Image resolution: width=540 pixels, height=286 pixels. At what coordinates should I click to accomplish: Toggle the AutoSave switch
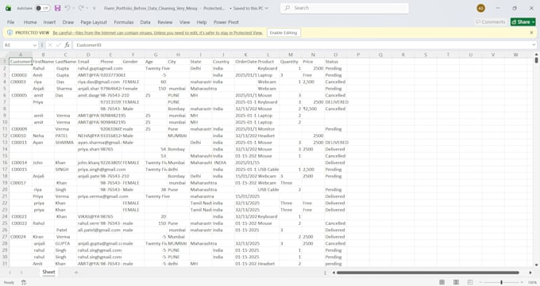(43, 8)
